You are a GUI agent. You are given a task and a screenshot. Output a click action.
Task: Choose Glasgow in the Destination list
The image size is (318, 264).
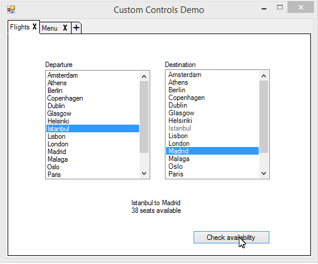[x=212, y=113]
